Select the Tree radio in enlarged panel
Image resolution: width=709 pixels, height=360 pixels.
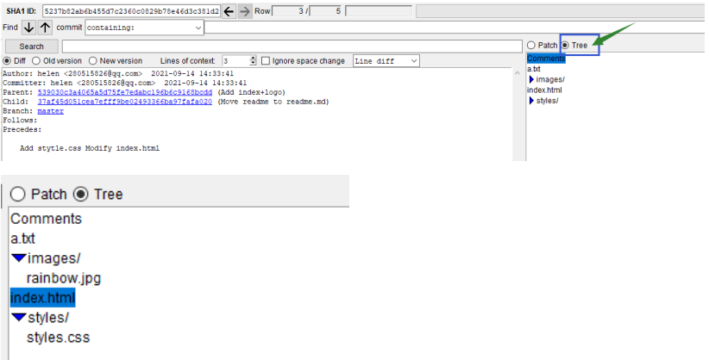click(x=80, y=195)
